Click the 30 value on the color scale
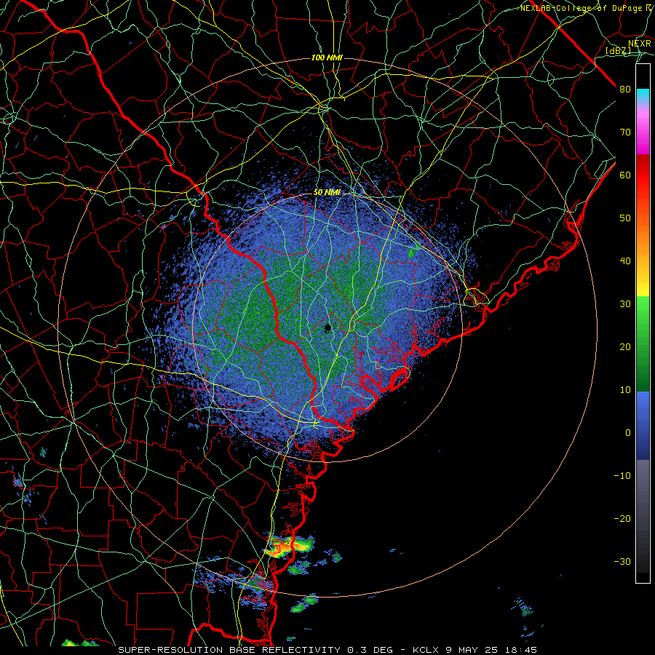The image size is (655, 655). (x=625, y=304)
